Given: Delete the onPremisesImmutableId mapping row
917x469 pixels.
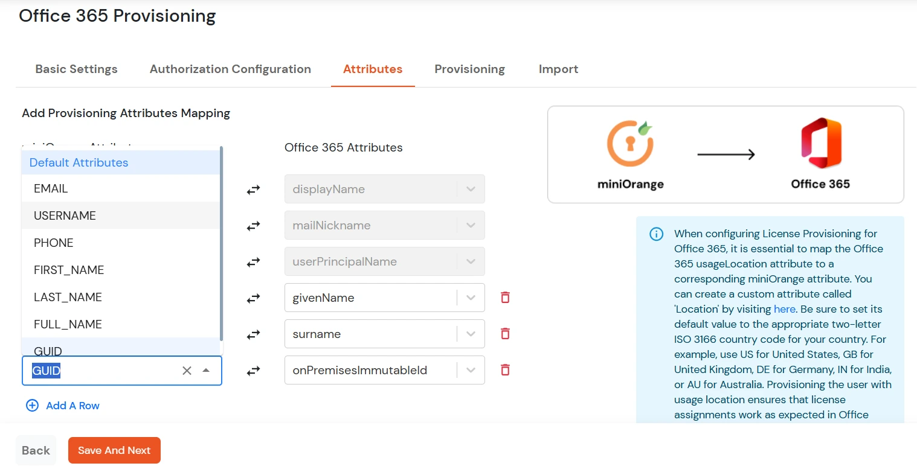Looking at the screenshot, I should coord(505,369).
